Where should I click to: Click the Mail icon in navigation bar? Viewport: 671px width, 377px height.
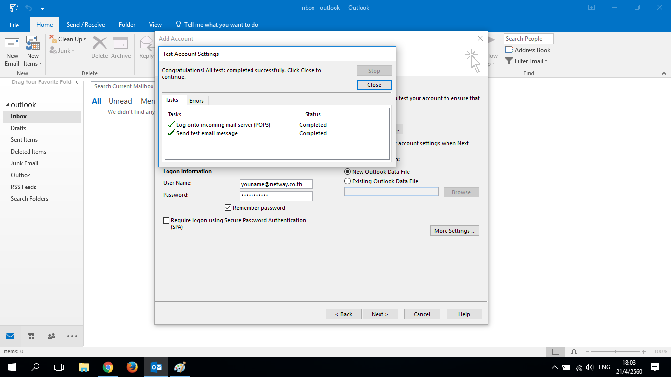tap(10, 336)
